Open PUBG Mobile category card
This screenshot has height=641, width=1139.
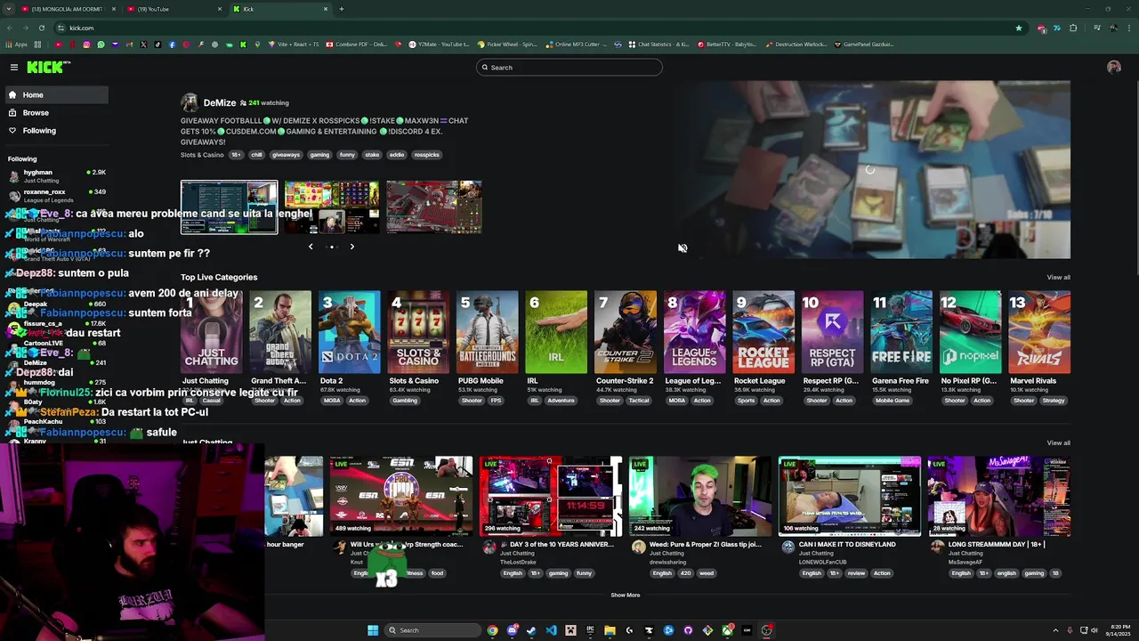point(488,332)
